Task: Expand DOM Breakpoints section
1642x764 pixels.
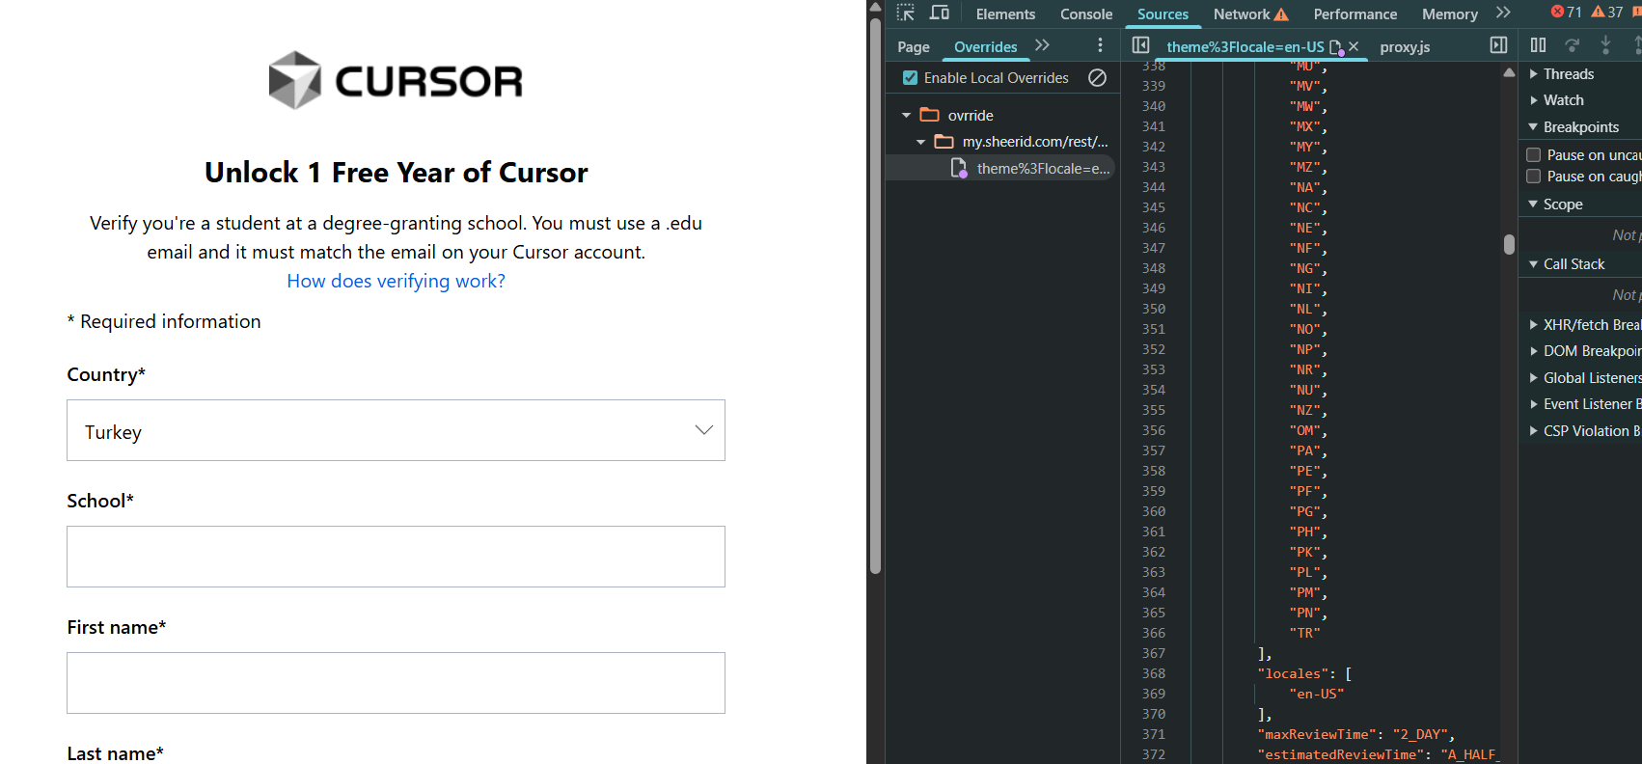Action: [x=1534, y=351]
